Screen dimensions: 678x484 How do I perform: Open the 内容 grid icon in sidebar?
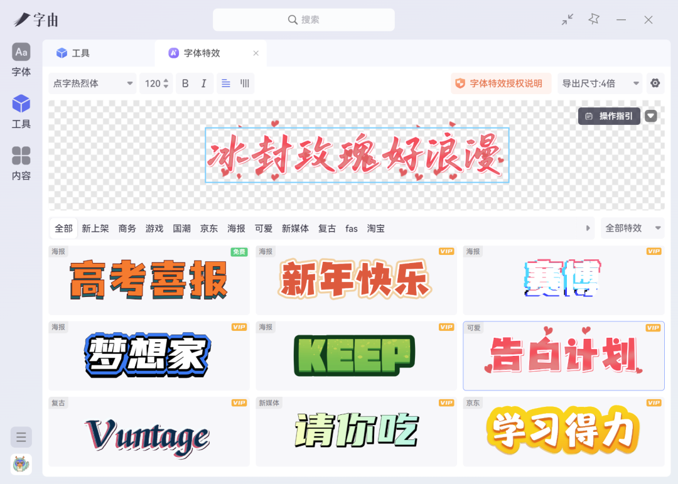(x=21, y=163)
